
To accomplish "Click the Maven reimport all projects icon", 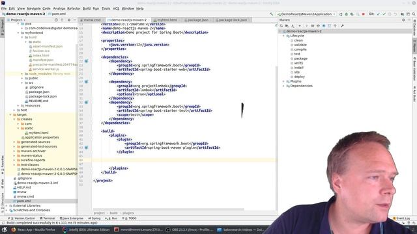I will tap(281, 26).
